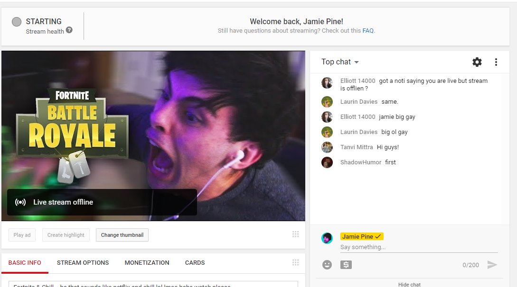
Task: Click Jamie Pine yellow name badge
Action: click(x=362, y=236)
